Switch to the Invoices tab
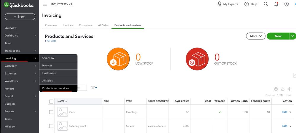This screenshot has height=133, width=296. 68,25
